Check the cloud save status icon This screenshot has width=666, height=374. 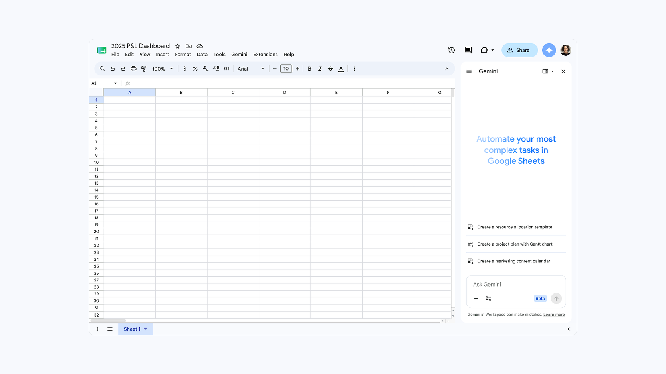pos(200,46)
